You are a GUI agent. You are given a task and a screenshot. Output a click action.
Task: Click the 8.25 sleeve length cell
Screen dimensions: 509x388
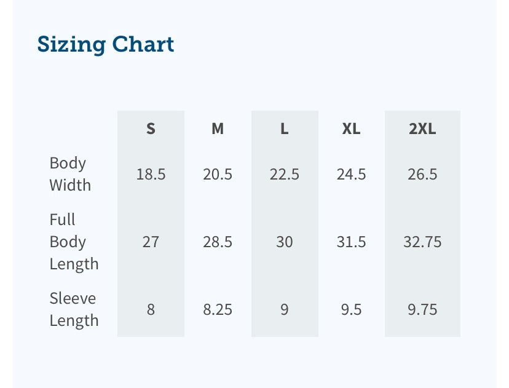coord(218,309)
